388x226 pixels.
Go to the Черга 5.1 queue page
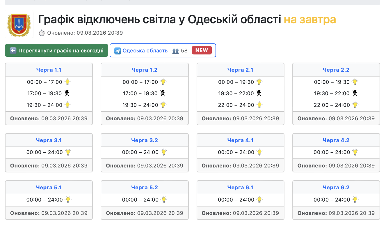(x=49, y=188)
